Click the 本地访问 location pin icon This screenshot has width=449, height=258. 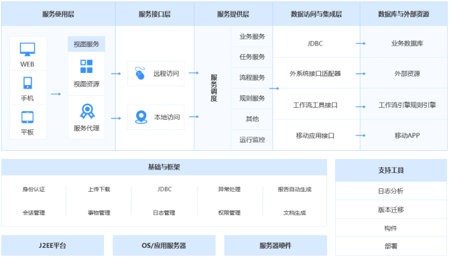tap(141, 117)
